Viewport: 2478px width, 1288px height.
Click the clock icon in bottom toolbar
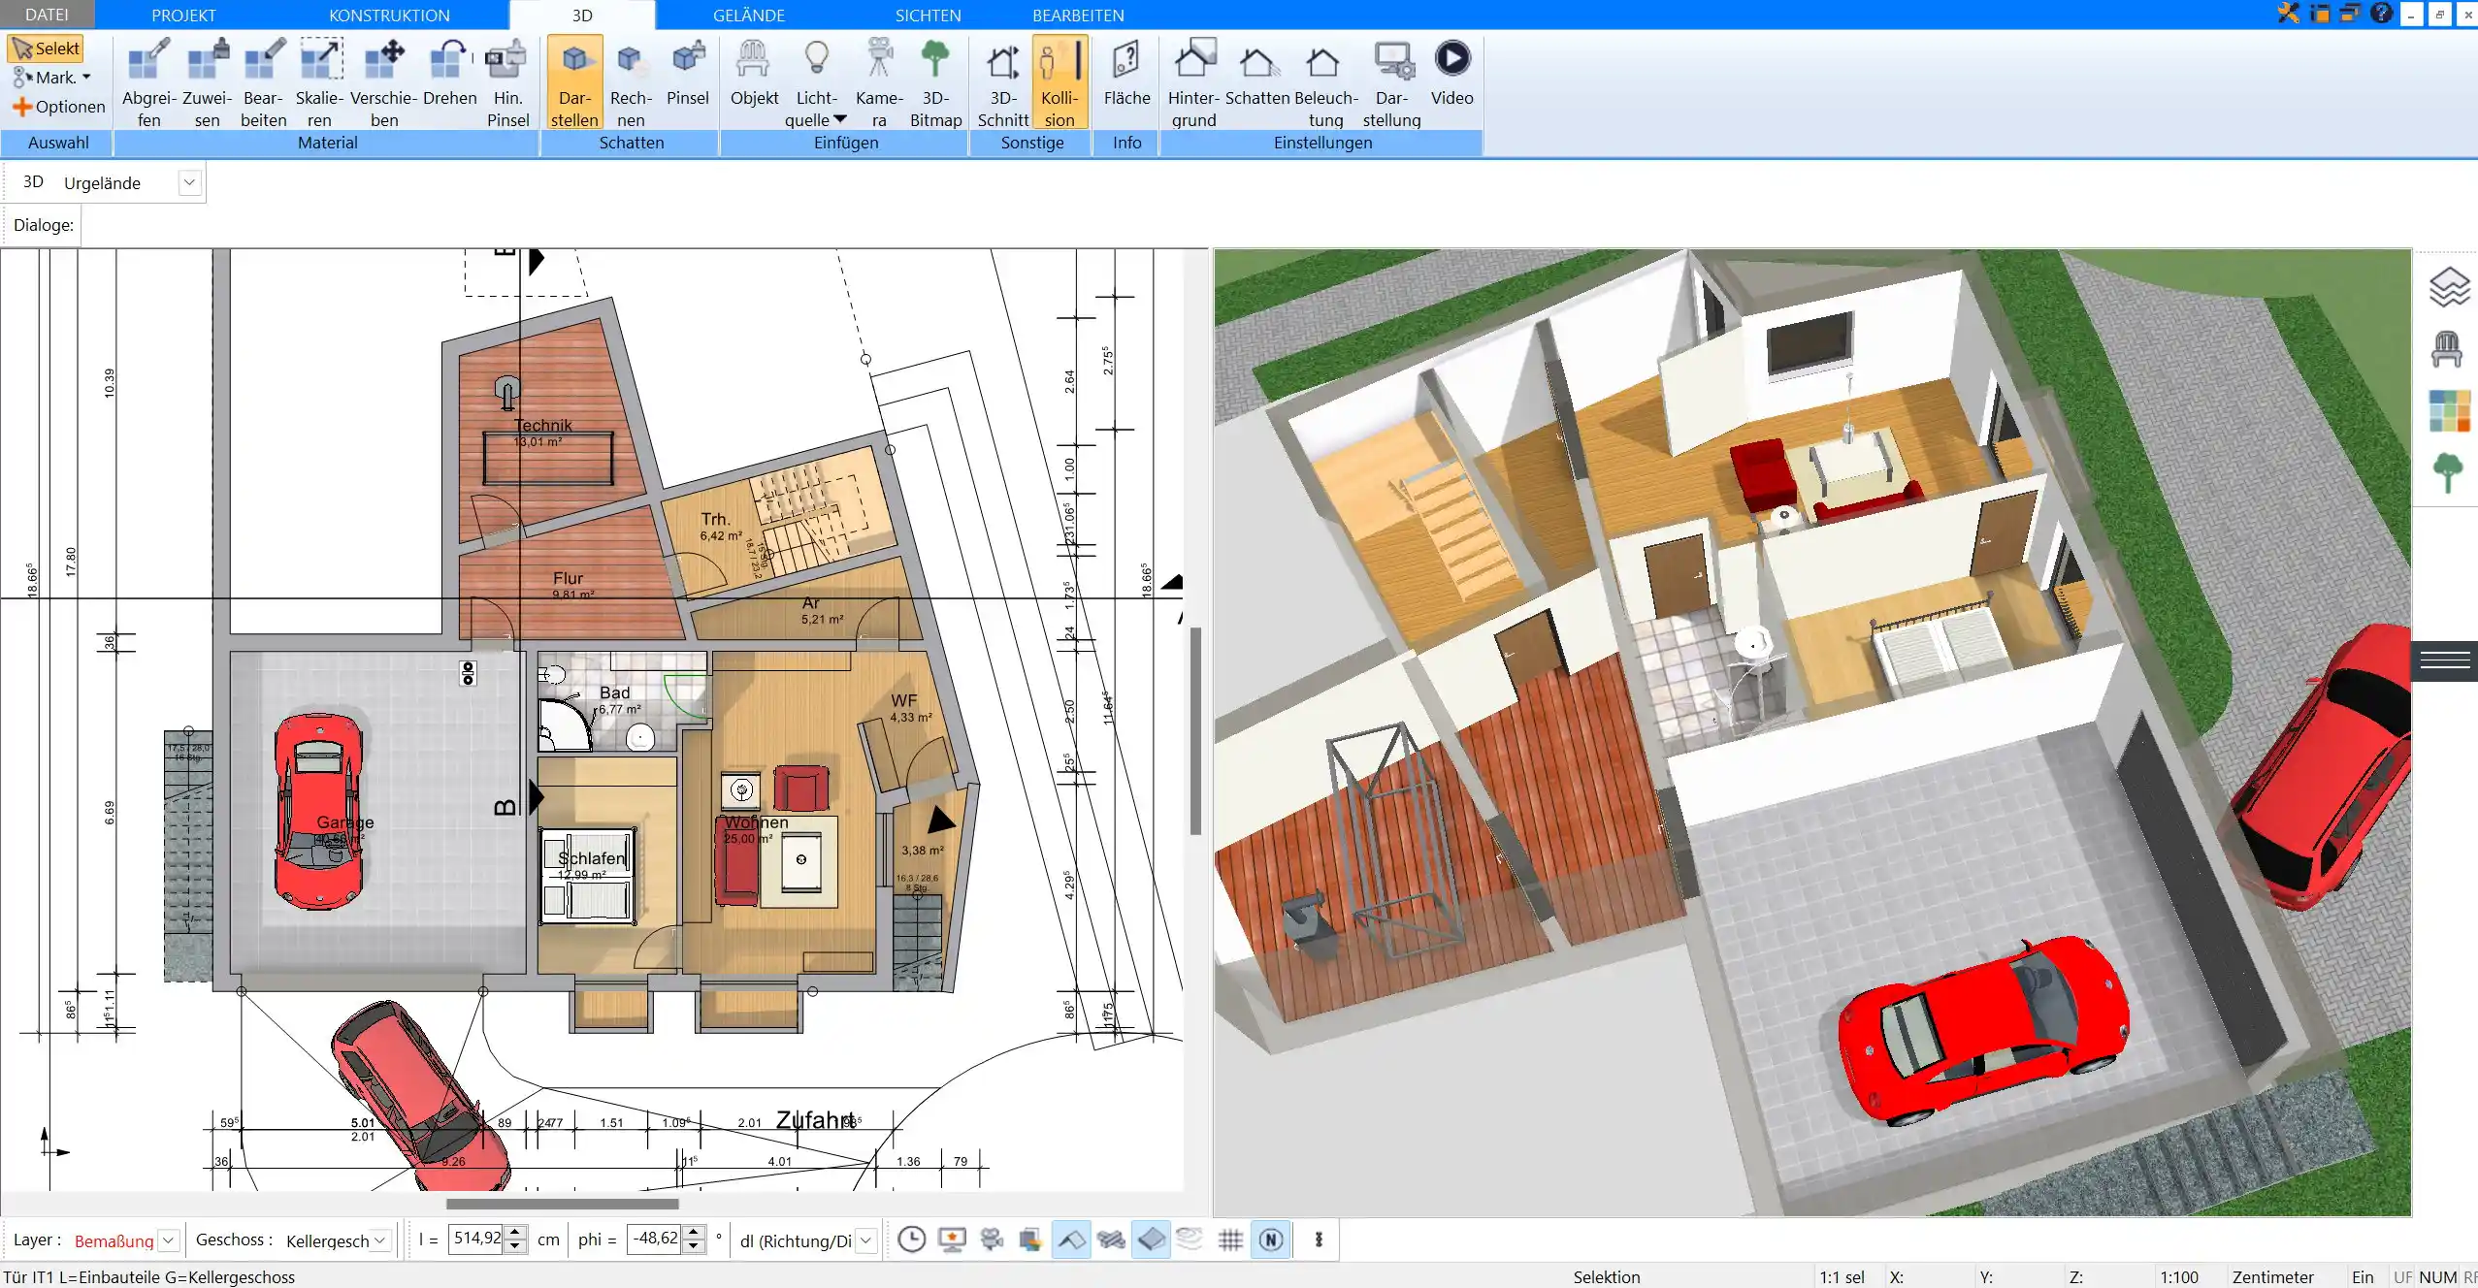pos(911,1240)
